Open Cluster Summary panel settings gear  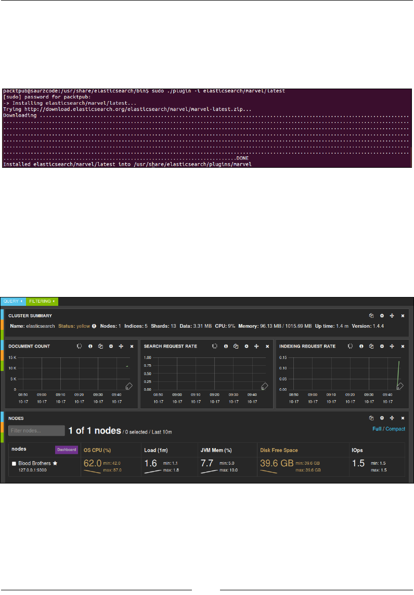coord(382,316)
